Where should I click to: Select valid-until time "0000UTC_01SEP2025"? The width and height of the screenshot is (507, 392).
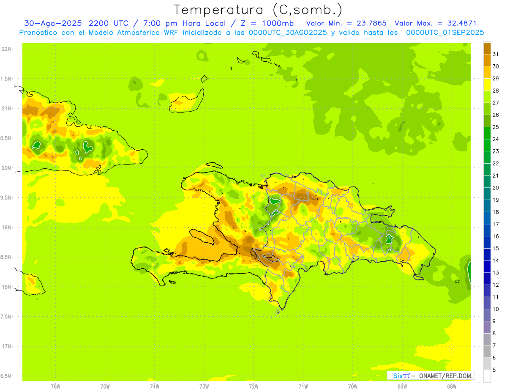(x=445, y=33)
